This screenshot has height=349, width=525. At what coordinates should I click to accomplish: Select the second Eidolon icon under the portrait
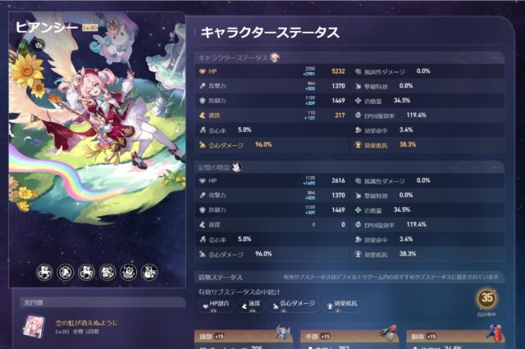(66, 272)
